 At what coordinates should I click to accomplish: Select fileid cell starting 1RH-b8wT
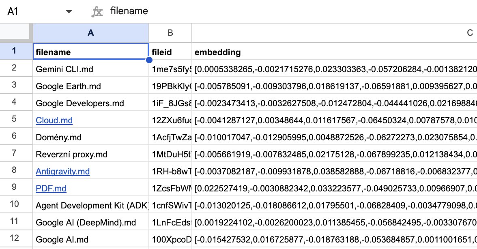(x=170, y=171)
